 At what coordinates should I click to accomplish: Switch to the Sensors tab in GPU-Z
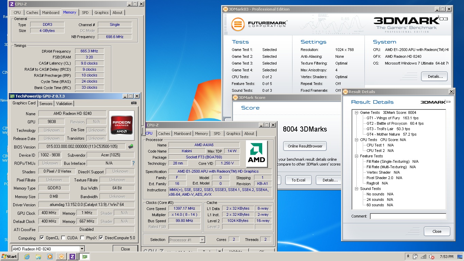click(46, 104)
